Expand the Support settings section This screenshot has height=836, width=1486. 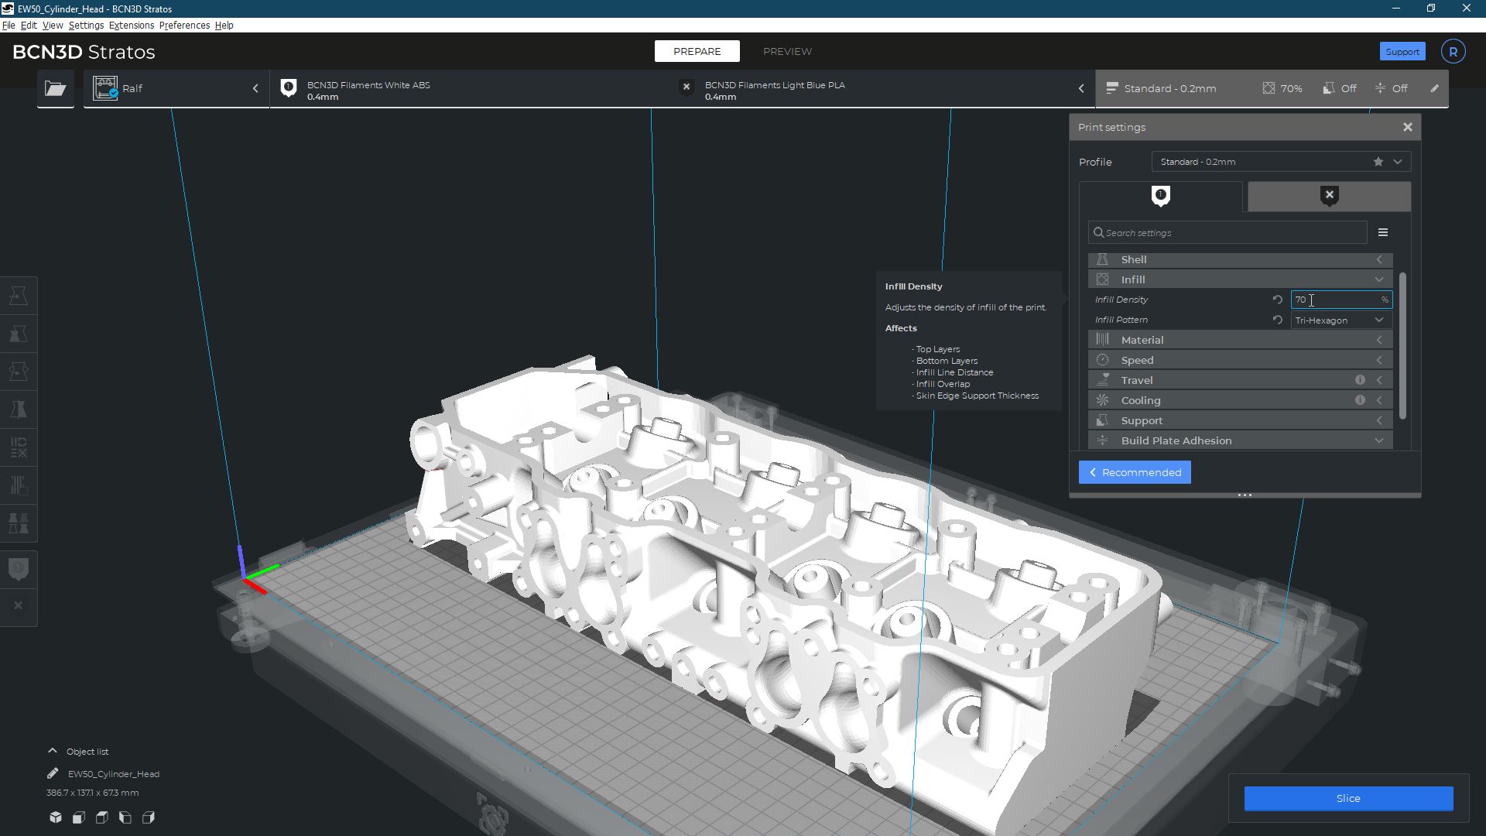click(x=1240, y=420)
